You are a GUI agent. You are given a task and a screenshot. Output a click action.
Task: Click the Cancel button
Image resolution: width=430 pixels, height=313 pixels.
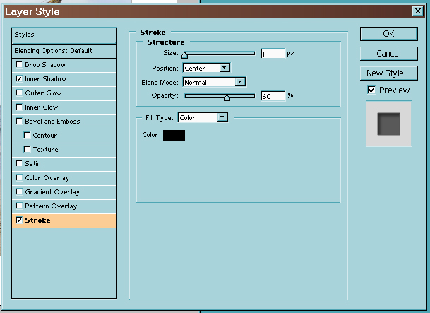click(x=388, y=54)
